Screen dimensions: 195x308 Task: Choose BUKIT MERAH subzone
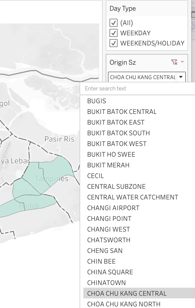click(x=108, y=165)
